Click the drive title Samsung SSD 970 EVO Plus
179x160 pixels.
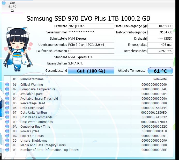pyautogui.click(x=88, y=18)
